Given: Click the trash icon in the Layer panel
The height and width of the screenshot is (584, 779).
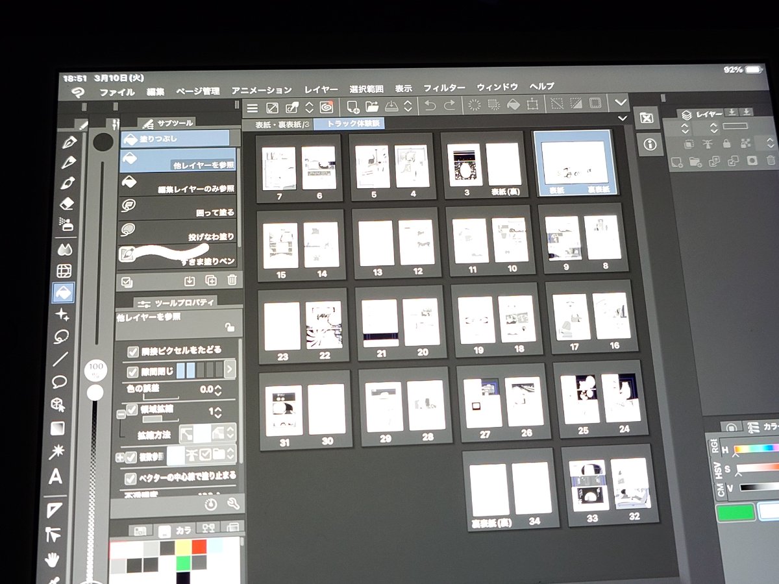Looking at the screenshot, I should click(x=771, y=160).
